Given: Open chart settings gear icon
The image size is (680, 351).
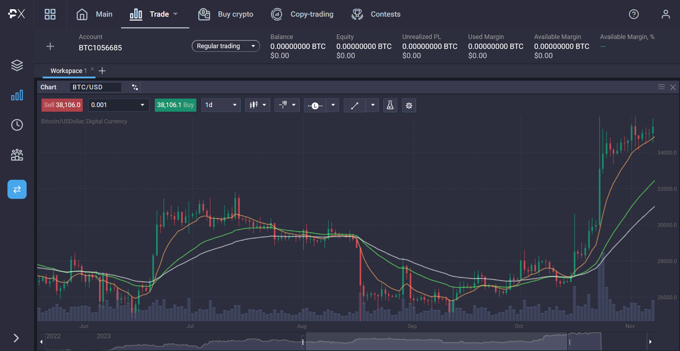Looking at the screenshot, I should click(409, 105).
